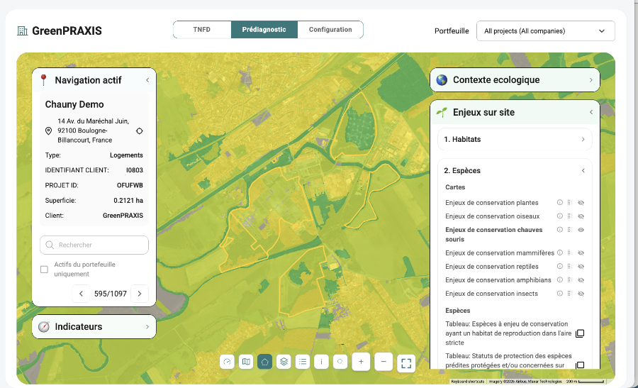The image size is (638, 388).
Task: Show the conservation plantes layer
Action: click(581, 203)
